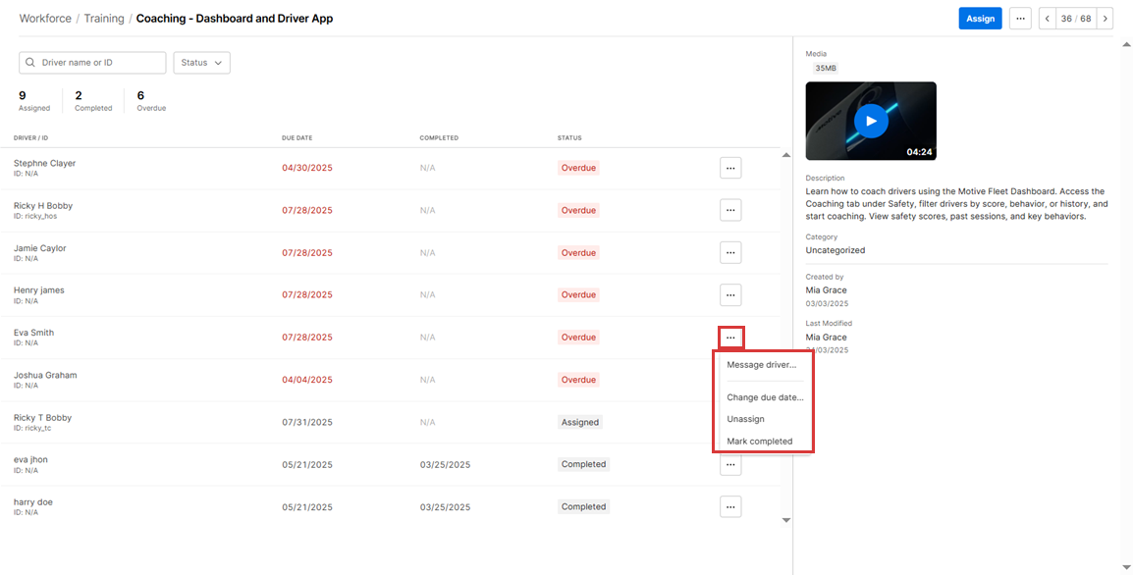Go to previous training item arrow

click(x=1047, y=19)
